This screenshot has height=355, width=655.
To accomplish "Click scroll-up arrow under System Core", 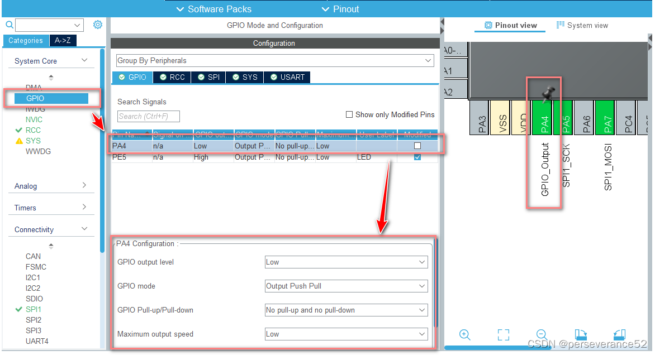I will pyautogui.click(x=51, y=77).
